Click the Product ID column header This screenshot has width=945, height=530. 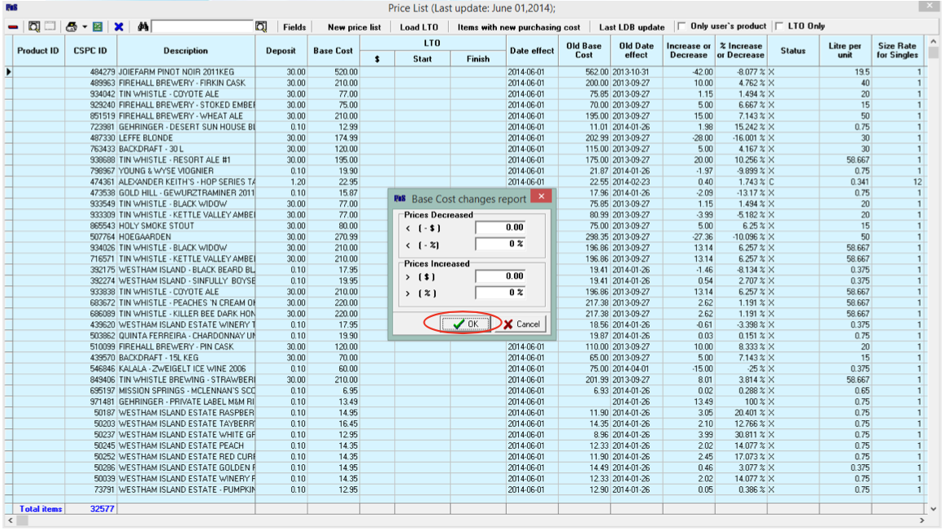point(38,50)
